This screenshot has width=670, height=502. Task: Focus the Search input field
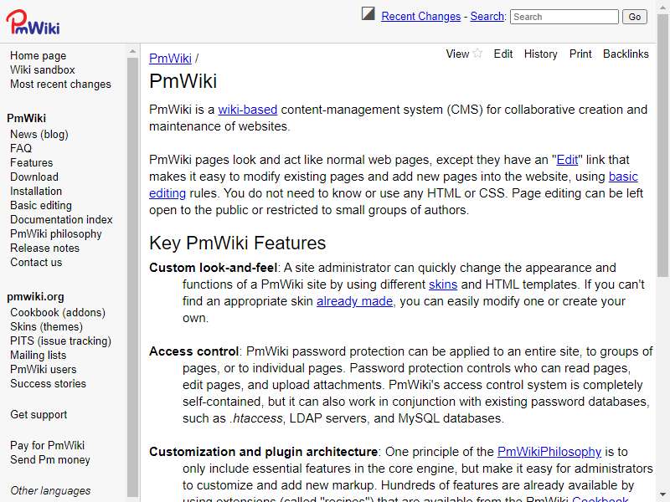click(564, 17)
